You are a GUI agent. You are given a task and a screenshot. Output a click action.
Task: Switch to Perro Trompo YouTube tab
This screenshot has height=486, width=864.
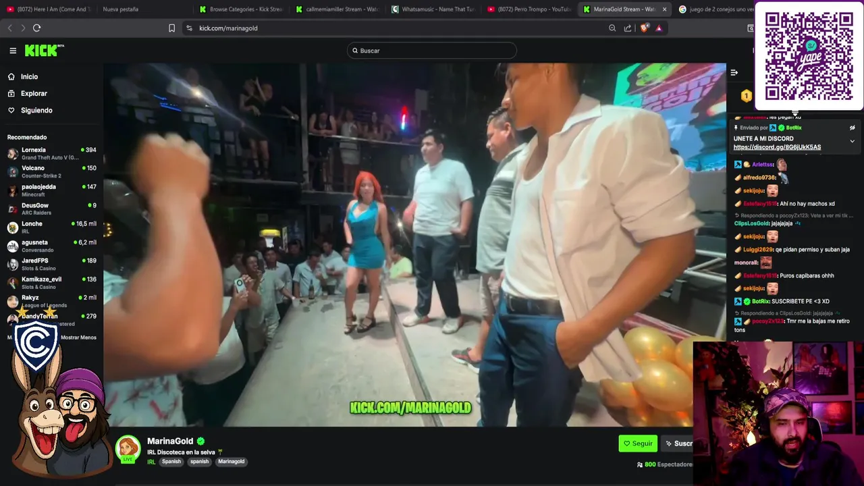530,9
